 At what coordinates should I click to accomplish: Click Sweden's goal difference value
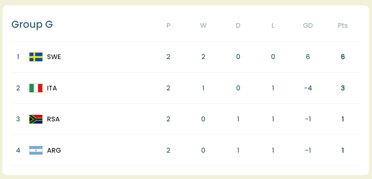[308, 57]
